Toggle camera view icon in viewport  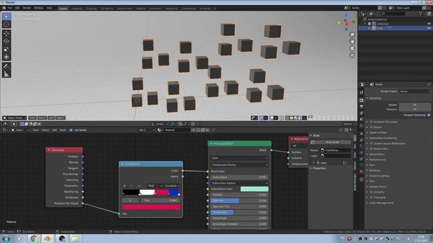[x=352, y=48]
